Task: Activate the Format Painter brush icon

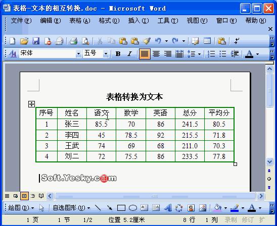Action: [x=147, y=41]
